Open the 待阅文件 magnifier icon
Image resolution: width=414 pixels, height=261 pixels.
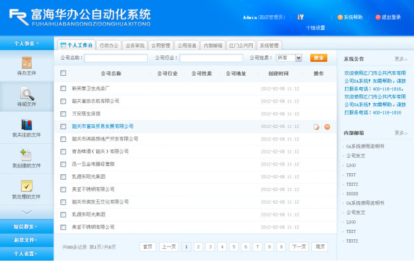tap(27, 94)
